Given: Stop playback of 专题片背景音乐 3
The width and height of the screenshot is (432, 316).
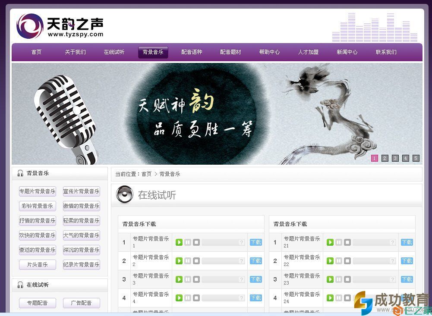Looking at the screenshot, I should 196,279.
